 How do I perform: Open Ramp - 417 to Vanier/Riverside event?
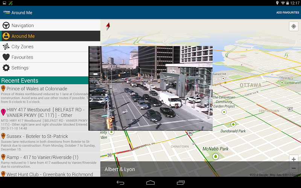(50, 161)
